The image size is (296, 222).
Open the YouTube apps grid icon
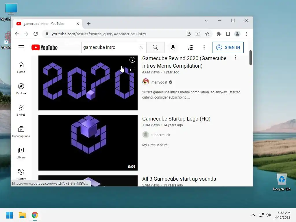pos(190,47)
